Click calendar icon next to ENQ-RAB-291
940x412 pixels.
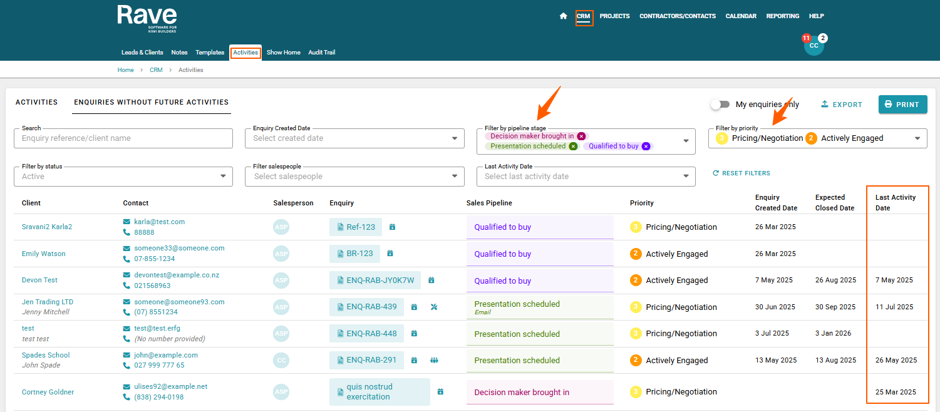tap(413, 360)
